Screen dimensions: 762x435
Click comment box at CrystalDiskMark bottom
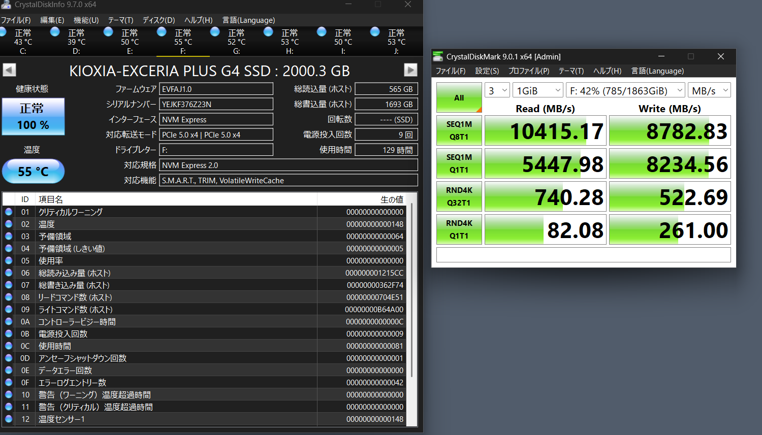click(x=583, y=255)
